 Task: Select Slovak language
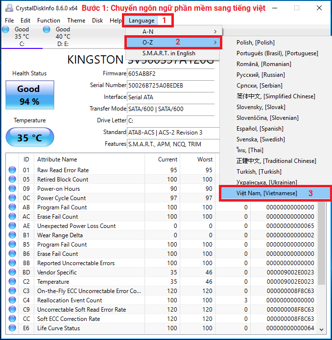[261, 107]
